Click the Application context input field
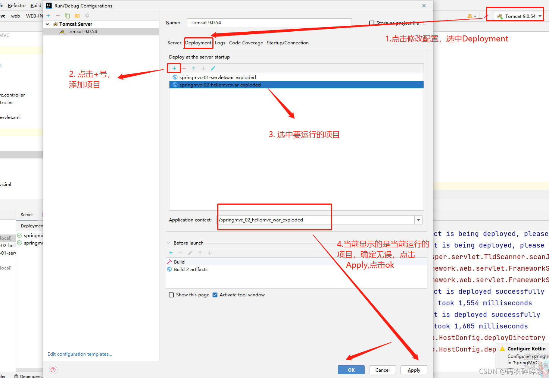The width and height of the screenshot is (549, 378). (x=316, y=220)
